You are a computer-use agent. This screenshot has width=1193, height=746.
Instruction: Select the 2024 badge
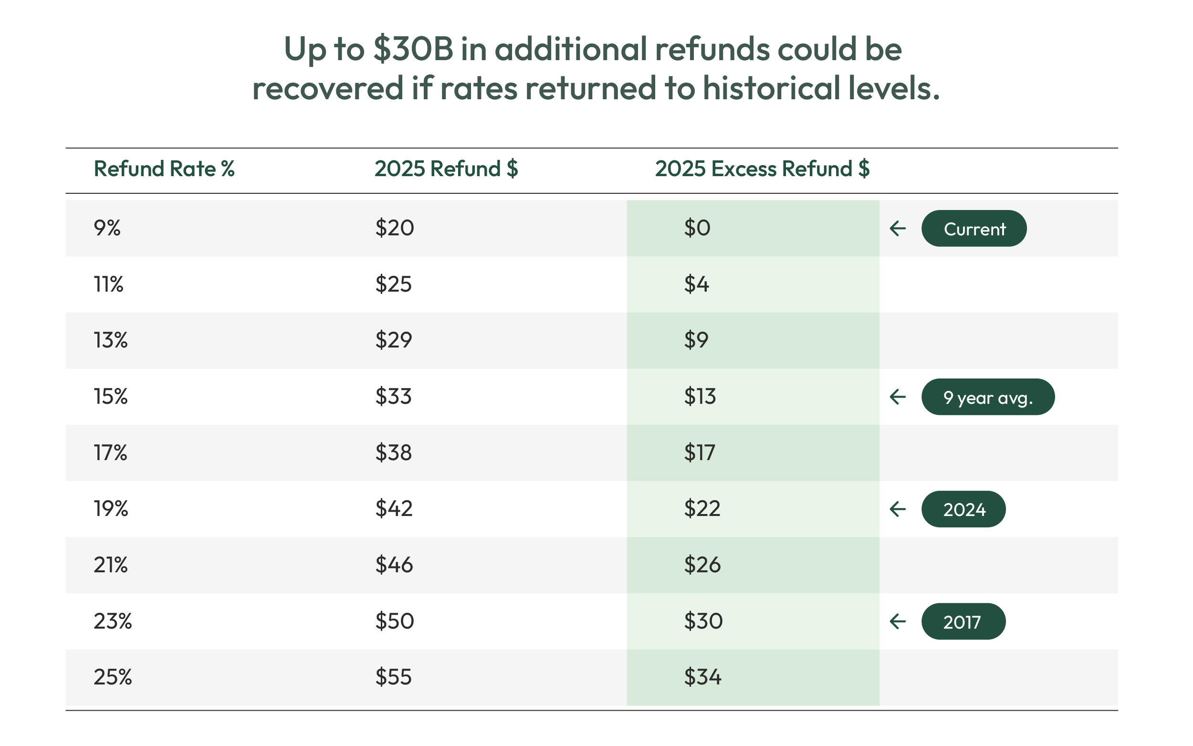963,509
